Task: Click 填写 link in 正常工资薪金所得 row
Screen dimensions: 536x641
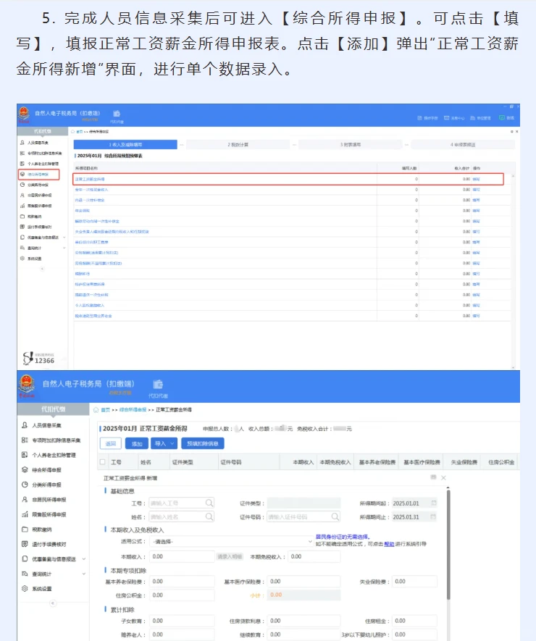Action: (477, 179)
